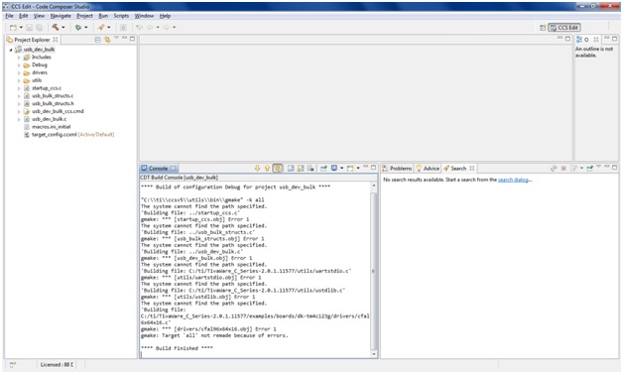Select usb_dev_bulk_ccs.cmd file

58,111
